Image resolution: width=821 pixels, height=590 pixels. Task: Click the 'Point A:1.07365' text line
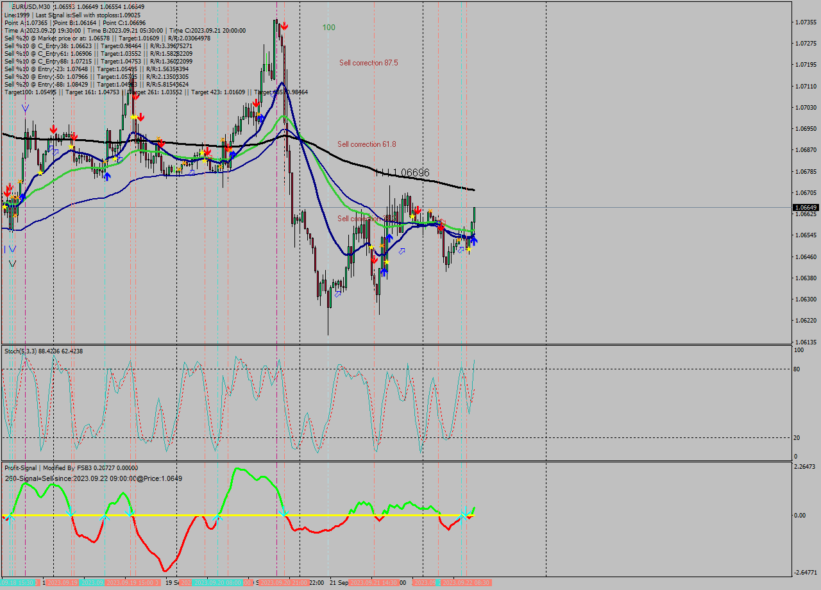click(x=25, y=22)
